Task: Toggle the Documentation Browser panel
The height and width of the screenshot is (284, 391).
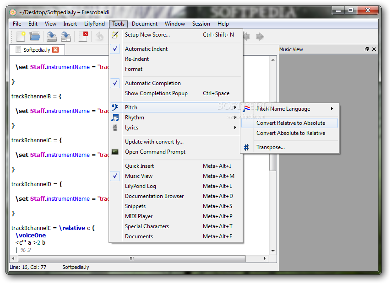Action: pos(176,196)
